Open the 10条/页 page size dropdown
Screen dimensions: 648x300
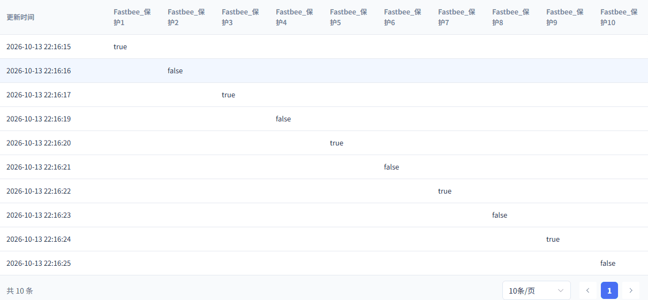[537, 290]
